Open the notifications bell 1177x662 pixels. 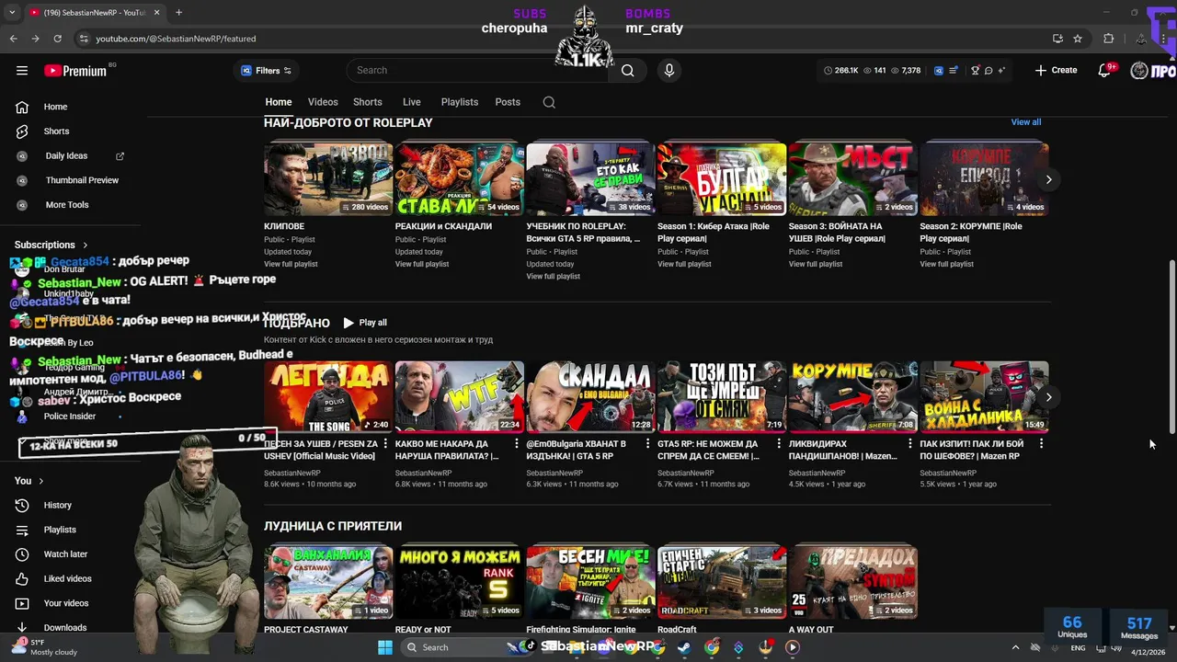[1104, 70]
